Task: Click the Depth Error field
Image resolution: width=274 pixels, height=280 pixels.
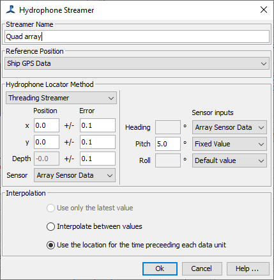Action: pyautogui.click(x=98, y=159)
